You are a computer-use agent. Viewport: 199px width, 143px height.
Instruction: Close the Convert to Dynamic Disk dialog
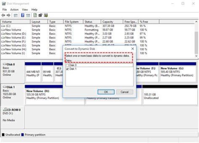133,49
